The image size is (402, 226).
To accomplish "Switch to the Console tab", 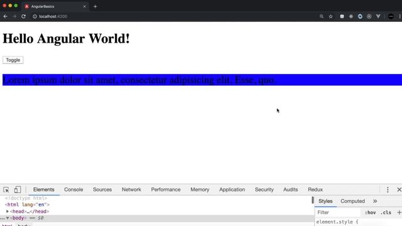I will 73,190.
